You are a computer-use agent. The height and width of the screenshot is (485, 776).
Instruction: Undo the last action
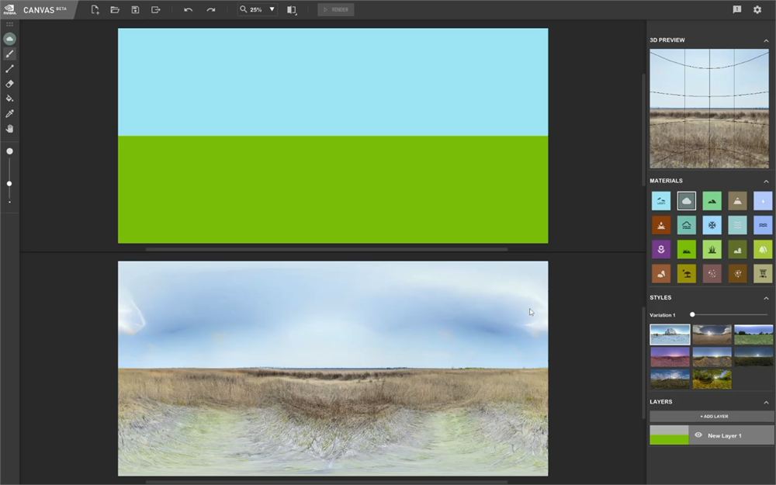[188, 9]
